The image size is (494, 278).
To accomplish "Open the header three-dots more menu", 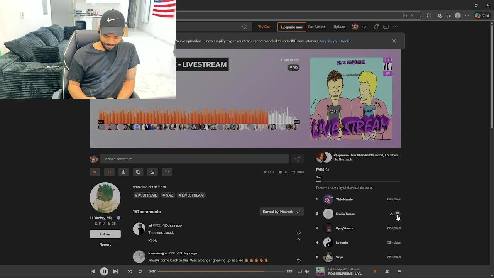I will click(x=396, y=27).
